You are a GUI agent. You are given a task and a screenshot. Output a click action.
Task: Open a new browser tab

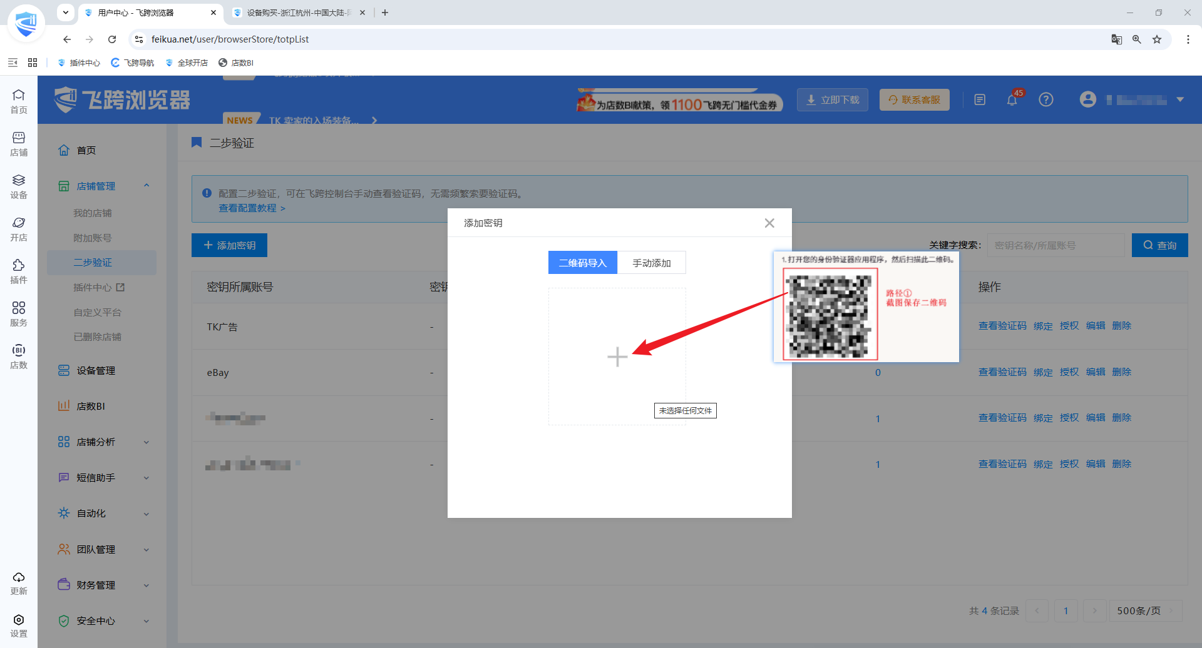[x=385, y=13]
